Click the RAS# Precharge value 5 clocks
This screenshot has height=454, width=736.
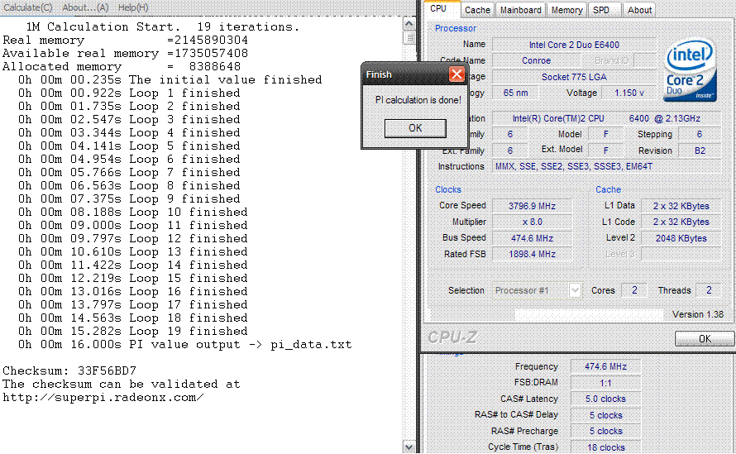coord(605,431)
